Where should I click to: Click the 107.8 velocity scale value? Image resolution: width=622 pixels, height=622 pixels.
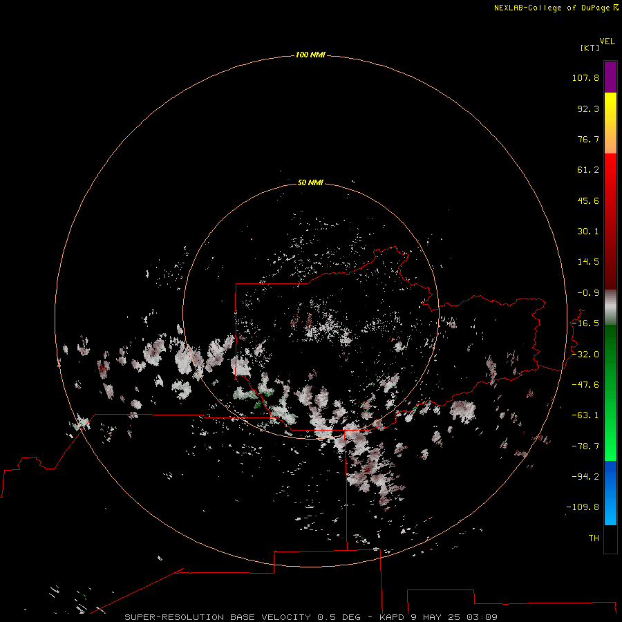pyautogui.click(x=585, y=77)
